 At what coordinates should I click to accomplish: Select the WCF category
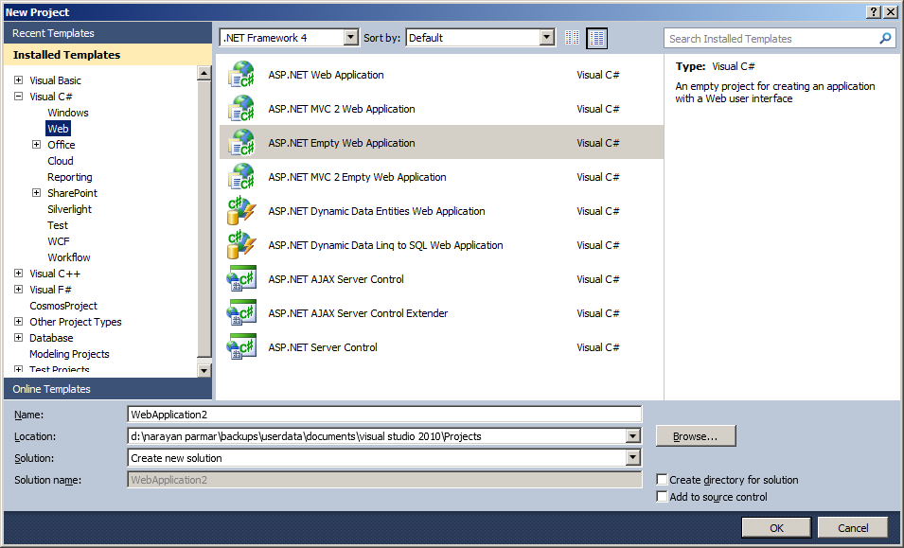[x=59, y=241]
